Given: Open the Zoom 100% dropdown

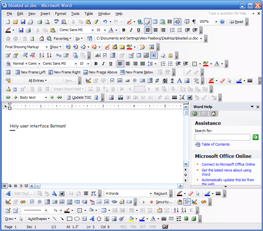Looking at the screenshot, I should 216,22.
